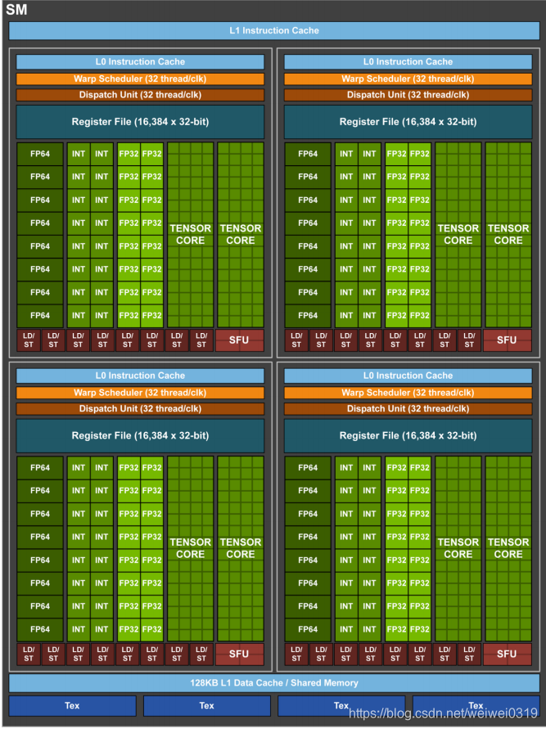
Task: Click the SM title label
Action: pos(16,9)
